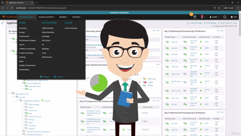Collapse AppInsight for SQL tree node
Screen dimensions: 241x136
[x=9, y=93]
